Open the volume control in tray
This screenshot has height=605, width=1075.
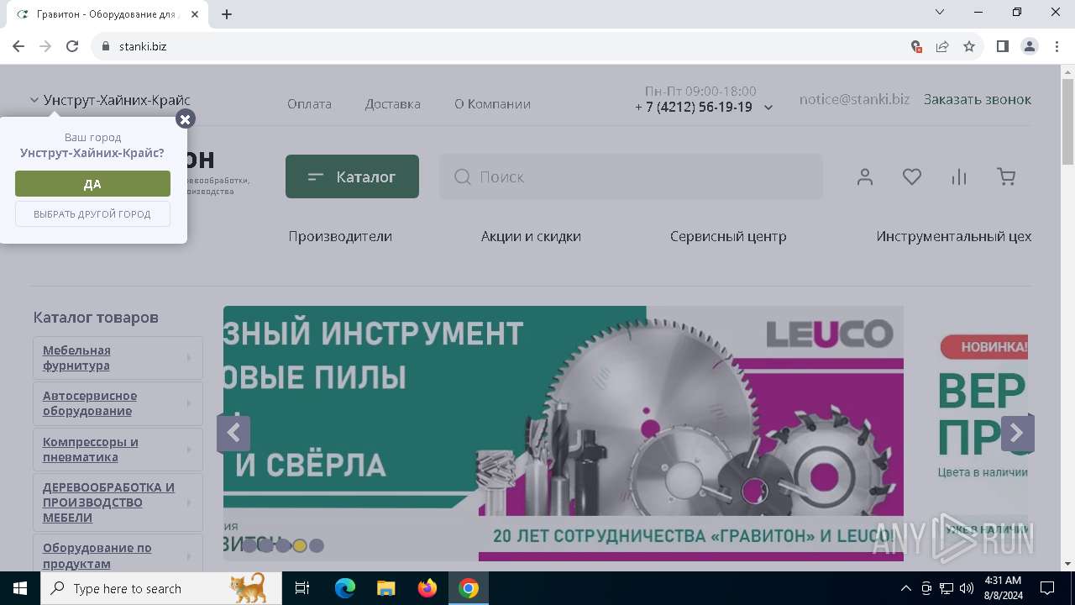967,588
